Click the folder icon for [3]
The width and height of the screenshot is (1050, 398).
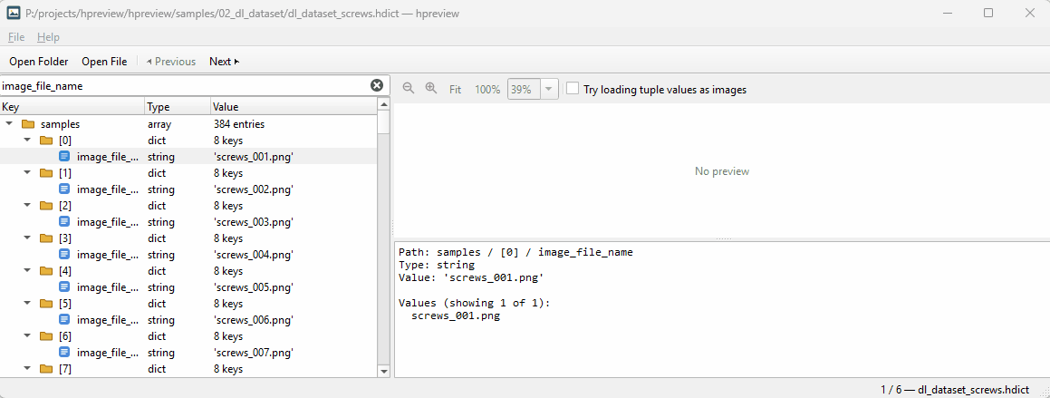[x=46, y=238]
